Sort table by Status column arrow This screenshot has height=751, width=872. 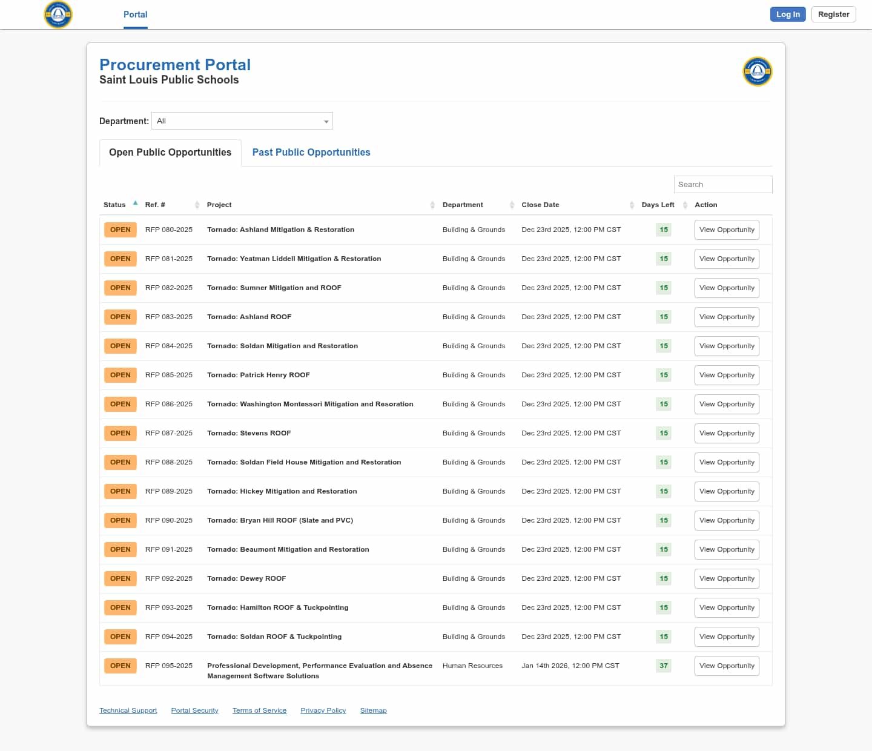[x=135, y=203]
